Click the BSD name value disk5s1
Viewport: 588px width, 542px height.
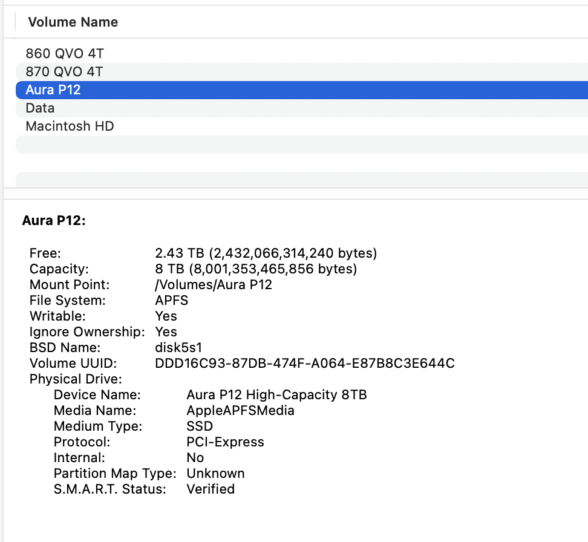point(178,347)
